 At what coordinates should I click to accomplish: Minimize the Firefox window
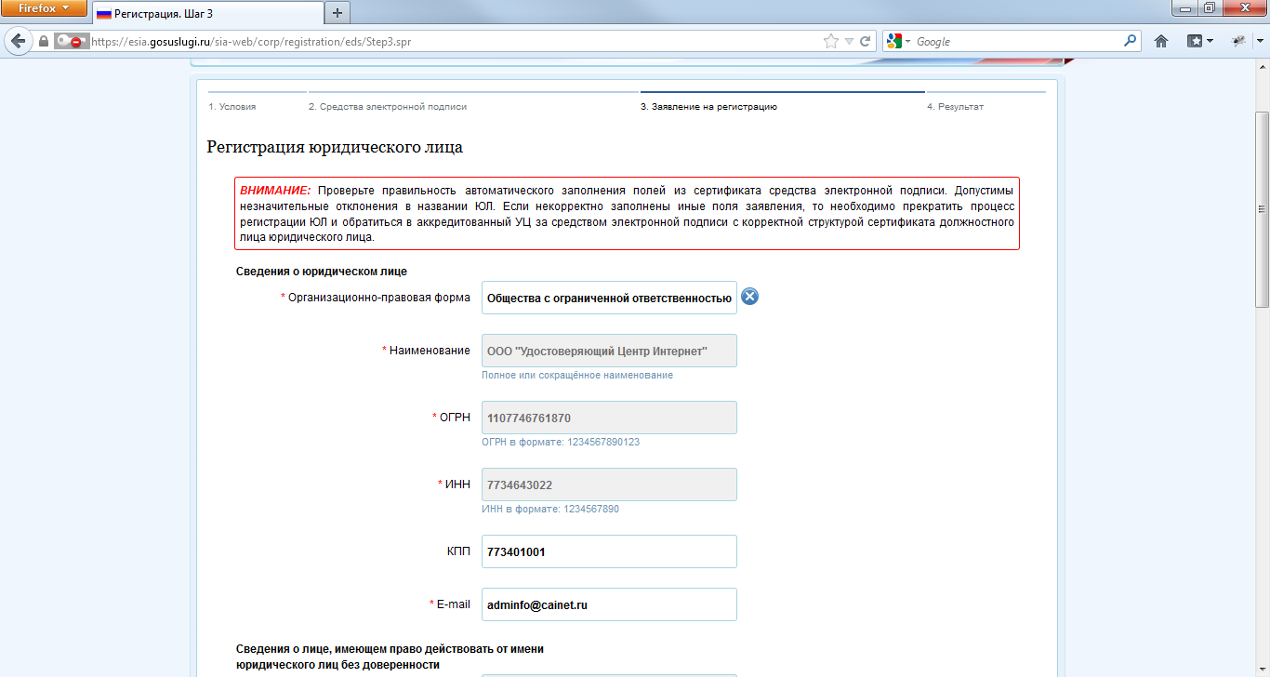pos(1184,7)
